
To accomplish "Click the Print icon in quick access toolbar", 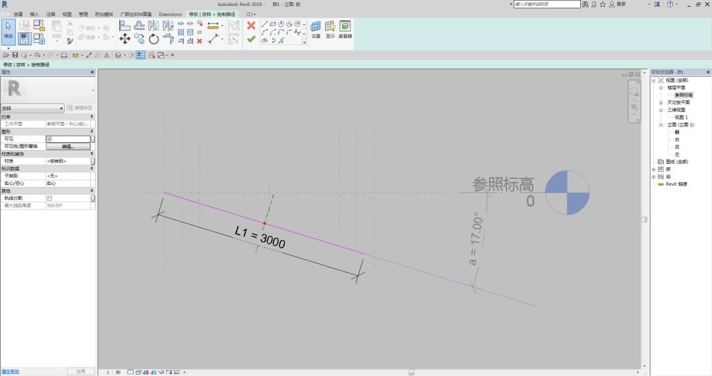I will coord(64,55).
